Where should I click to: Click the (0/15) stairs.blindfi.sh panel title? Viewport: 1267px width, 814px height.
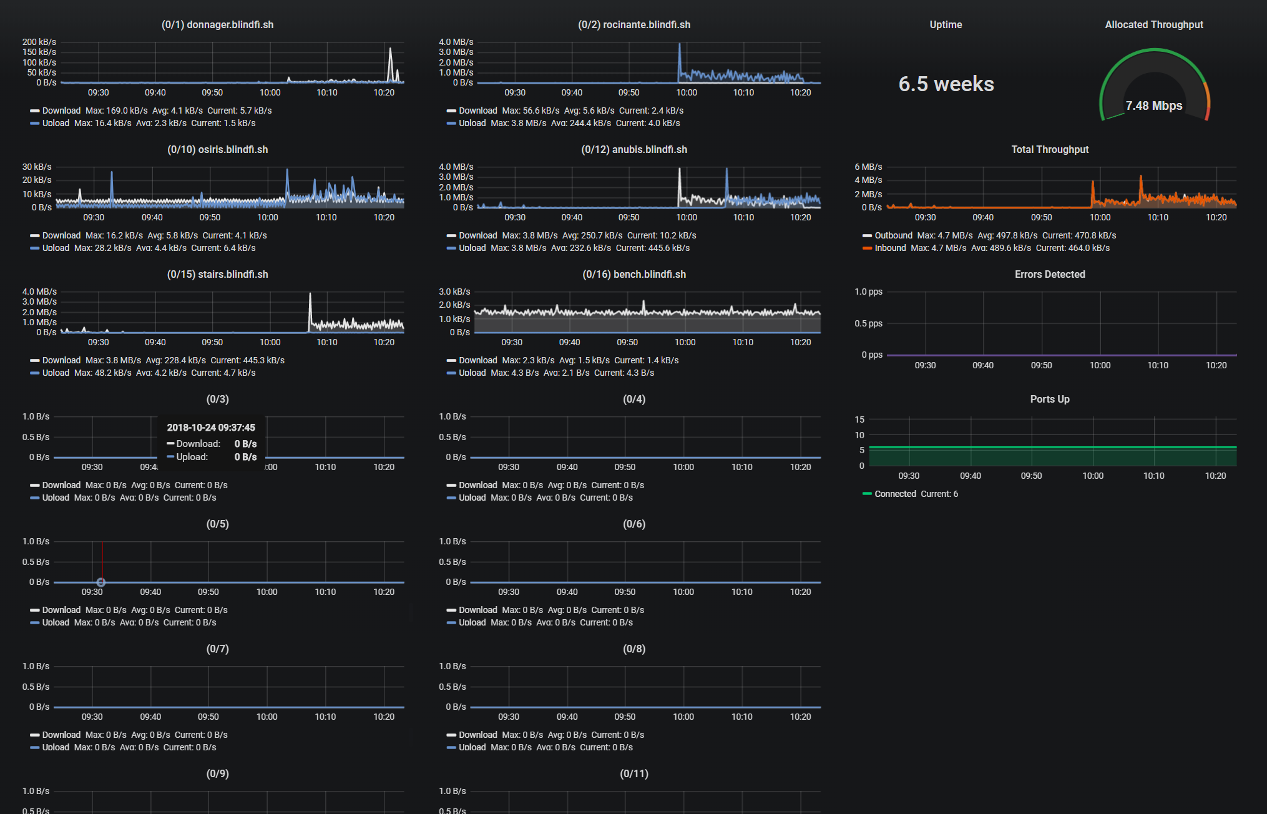pos(217,275)
